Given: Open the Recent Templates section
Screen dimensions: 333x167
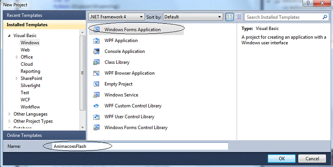Looking at the screenshot, I should coord(44,15).
